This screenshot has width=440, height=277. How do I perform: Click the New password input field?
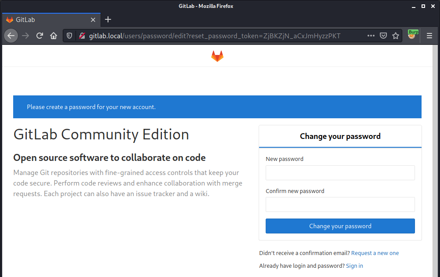tap(340, 173)
